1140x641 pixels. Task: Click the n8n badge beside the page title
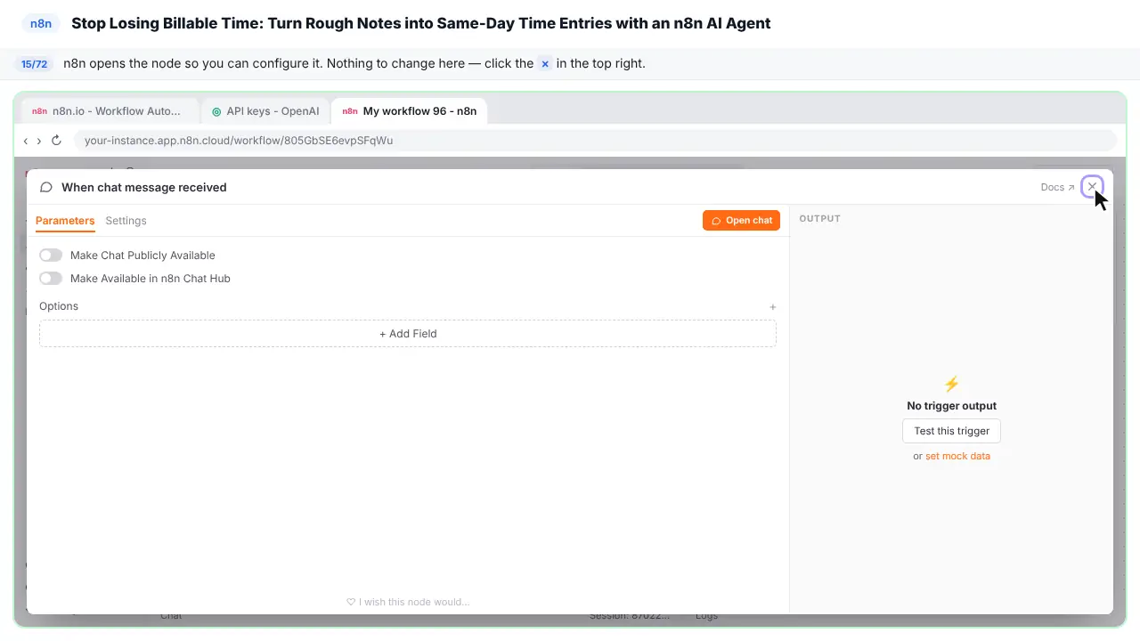[41, 24]
